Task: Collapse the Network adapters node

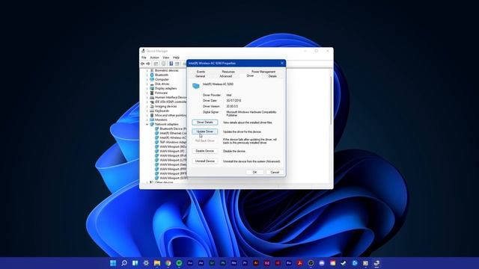Action: (147, 125)
